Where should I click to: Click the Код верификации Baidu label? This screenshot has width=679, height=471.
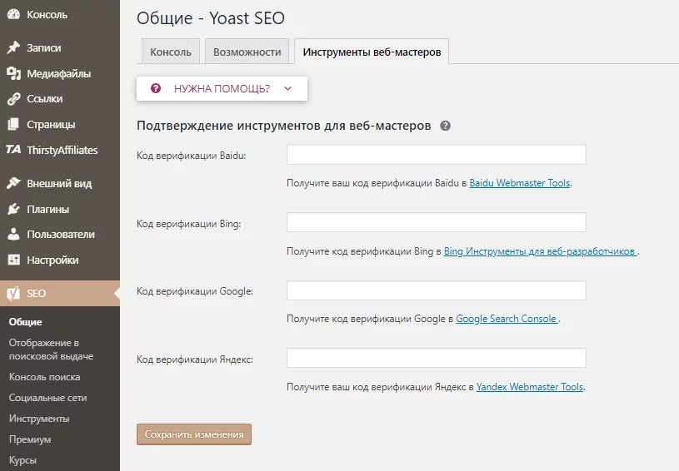pyautogui.click(x=192, y=156)
